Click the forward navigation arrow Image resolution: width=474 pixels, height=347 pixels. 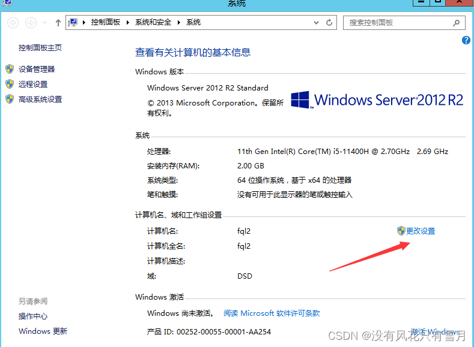click(31, 23)
